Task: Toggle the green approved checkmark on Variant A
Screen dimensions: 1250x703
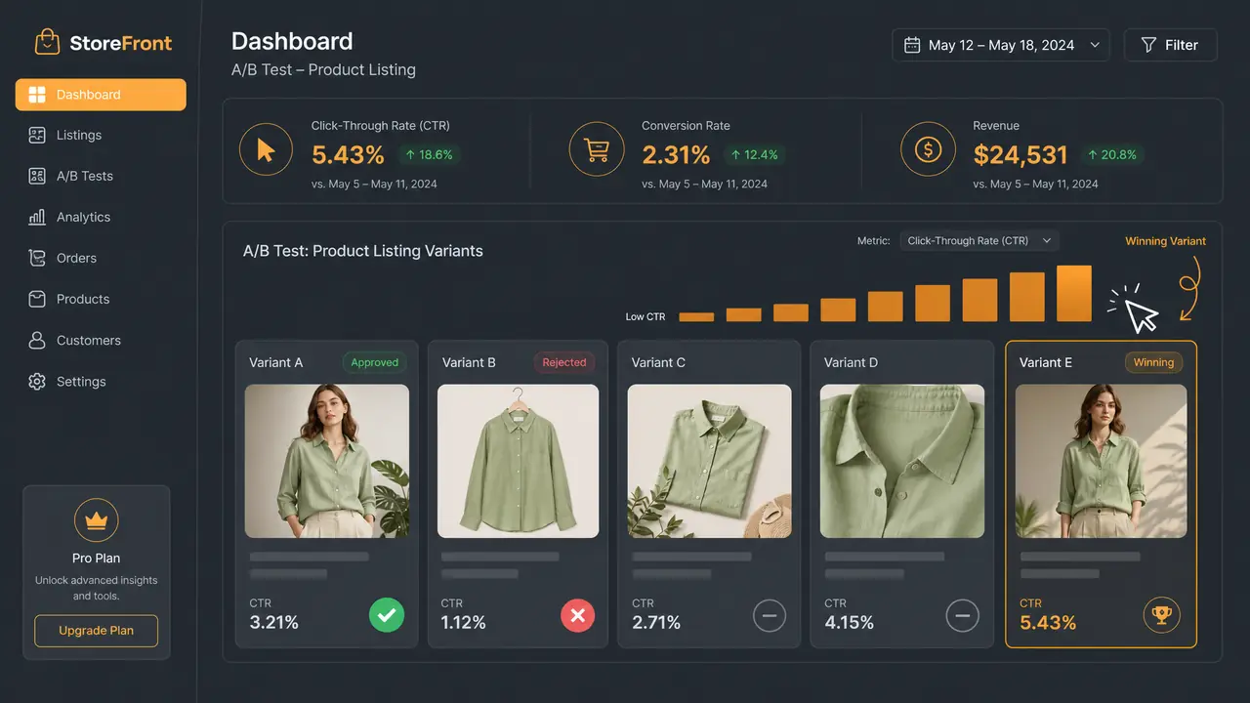Action: pyautogui.click(x=387, y=615)
